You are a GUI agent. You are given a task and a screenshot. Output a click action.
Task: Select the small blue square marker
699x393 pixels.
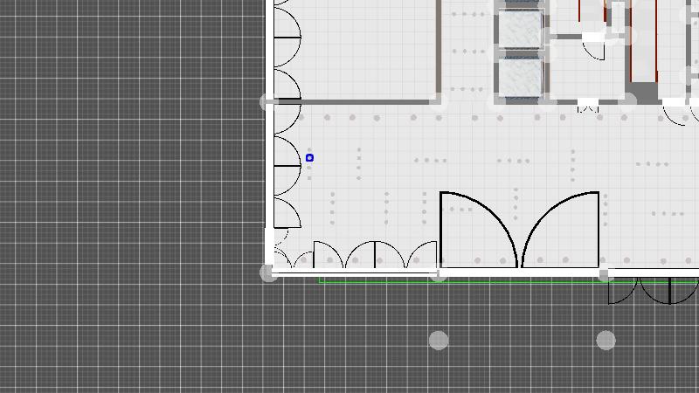[x=309, y=158]
